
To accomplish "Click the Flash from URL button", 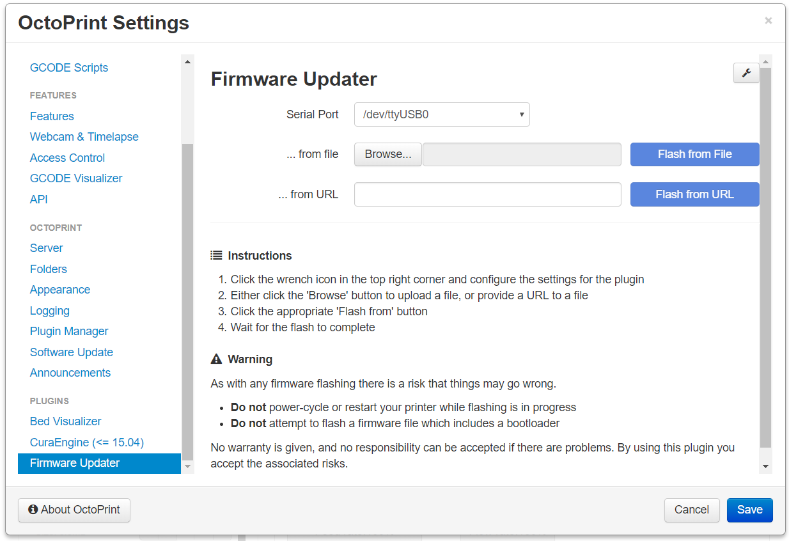I will [x=694, y=194].
